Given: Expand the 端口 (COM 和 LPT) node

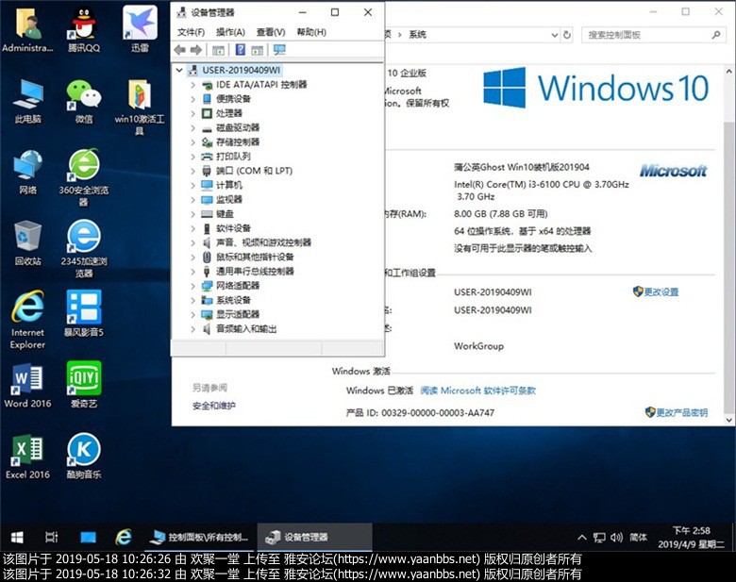Looking at the screenshot, I should (x=192, y=172).
